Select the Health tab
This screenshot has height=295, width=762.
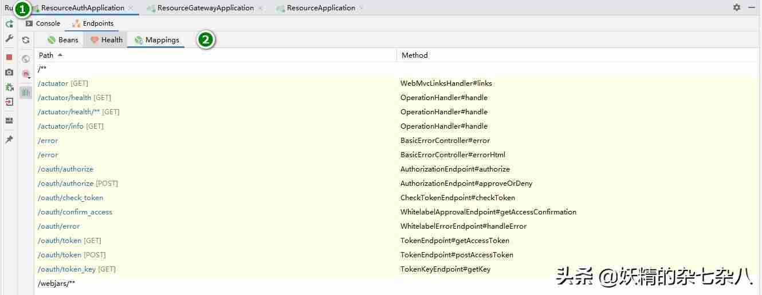click(x=107, y=40)
